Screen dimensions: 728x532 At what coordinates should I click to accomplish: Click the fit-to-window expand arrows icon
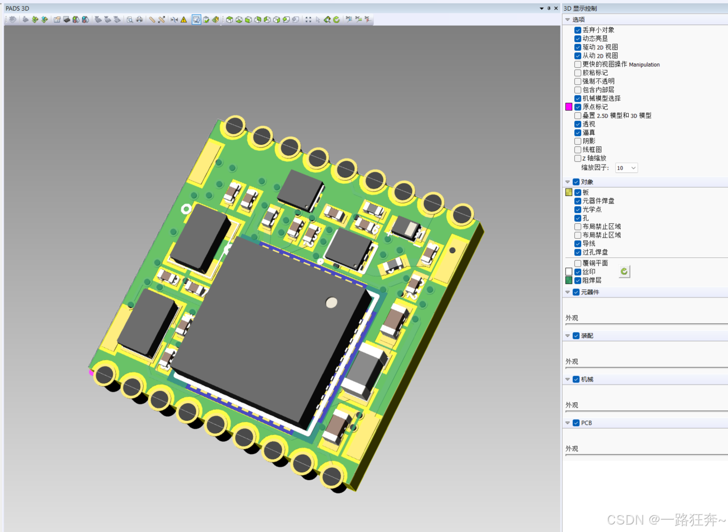(308, 19)
